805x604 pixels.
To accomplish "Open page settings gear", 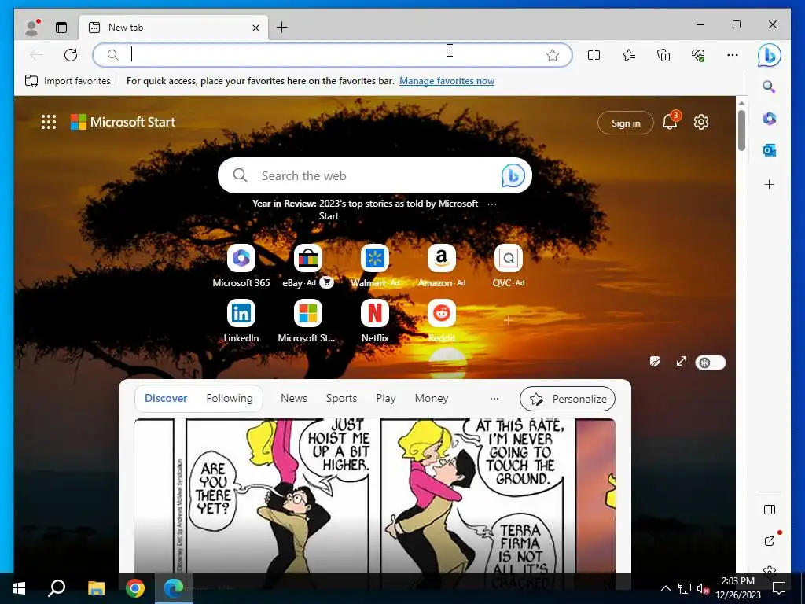I will click(701, 122).
